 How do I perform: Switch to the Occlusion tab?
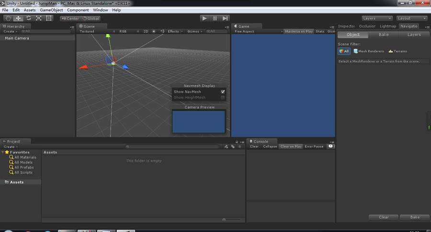click(x=367, y=26)
